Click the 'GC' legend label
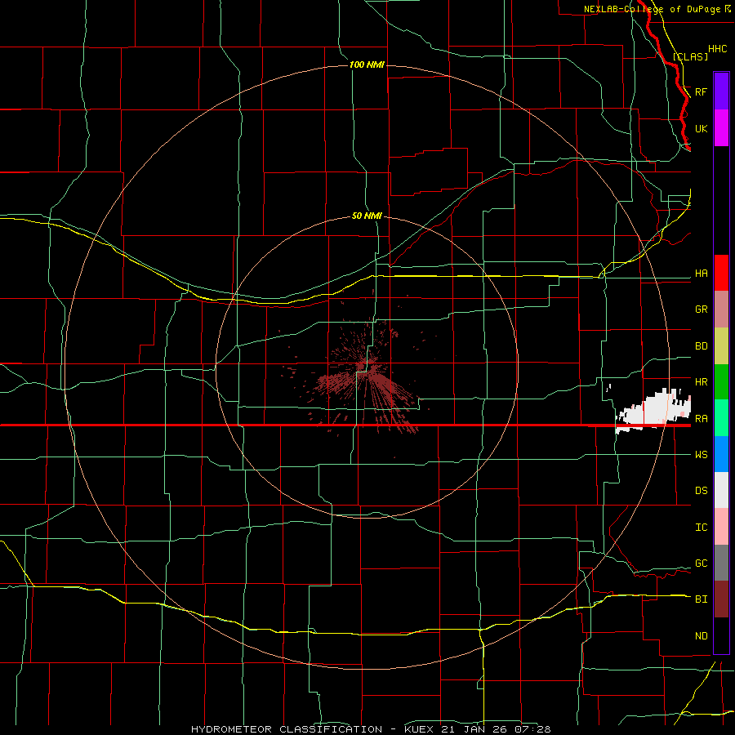Screen dimensions: 735x735 [701, 563]
